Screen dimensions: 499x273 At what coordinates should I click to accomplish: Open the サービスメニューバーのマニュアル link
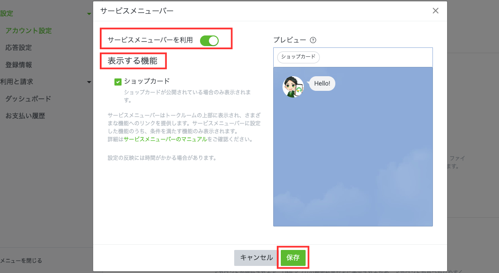pyautogui.click(x=165, y=139)
